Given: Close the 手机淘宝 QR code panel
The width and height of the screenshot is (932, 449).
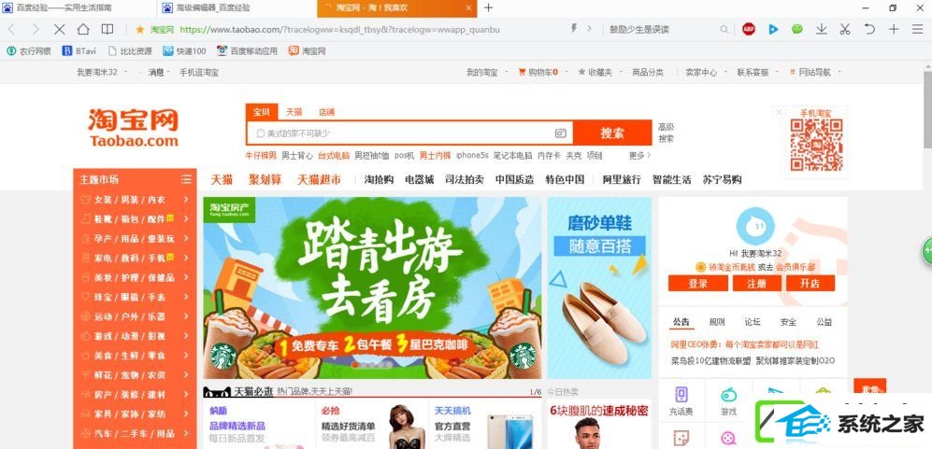Looking at the screenshot, I should click(x=780, y=112).
